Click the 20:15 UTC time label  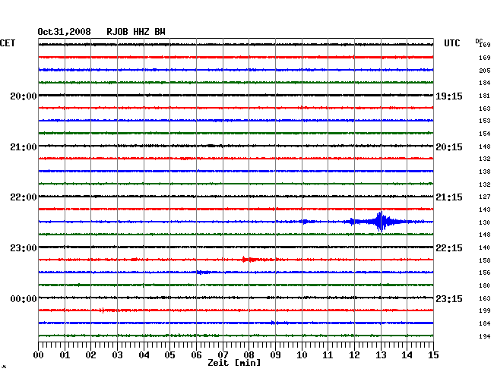click(449, 147)
